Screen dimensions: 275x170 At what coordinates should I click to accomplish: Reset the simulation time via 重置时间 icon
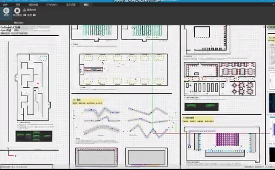32,10
